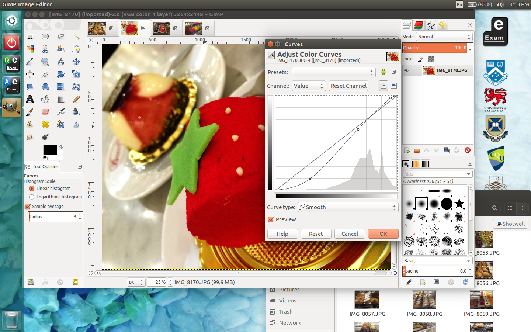
Task: Expand the Curve type Smooth dropdown
Action: (x=348, y=207)
